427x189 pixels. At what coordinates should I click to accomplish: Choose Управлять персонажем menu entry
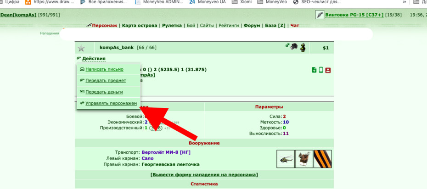pyautogui.click(x=111, y=103)
